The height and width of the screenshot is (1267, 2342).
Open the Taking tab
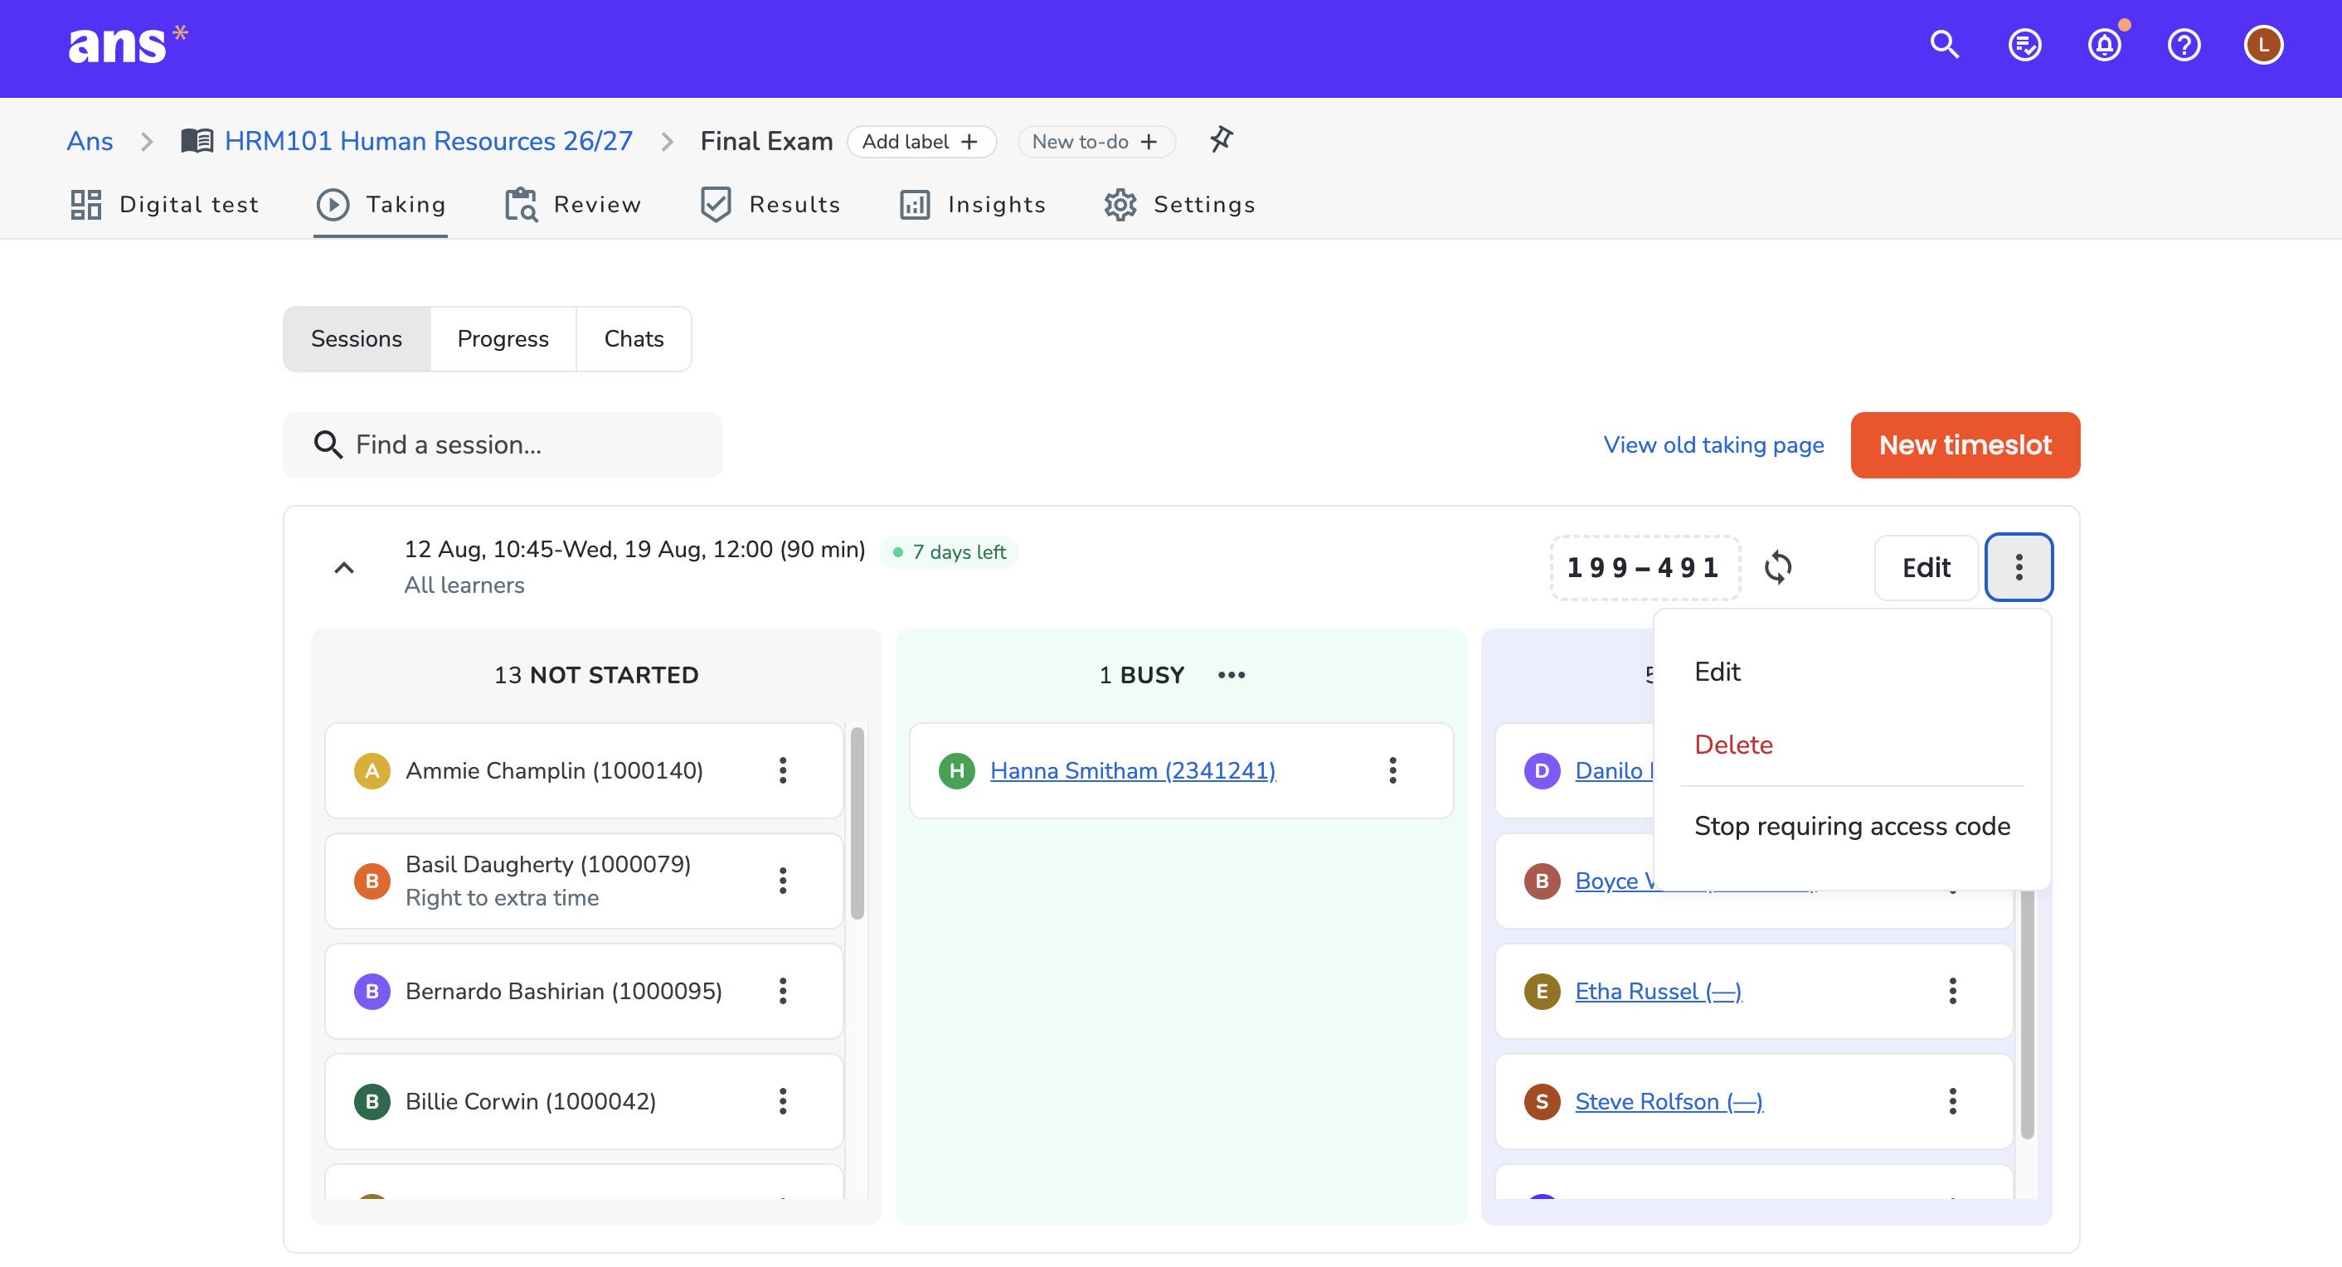(381, 205)
